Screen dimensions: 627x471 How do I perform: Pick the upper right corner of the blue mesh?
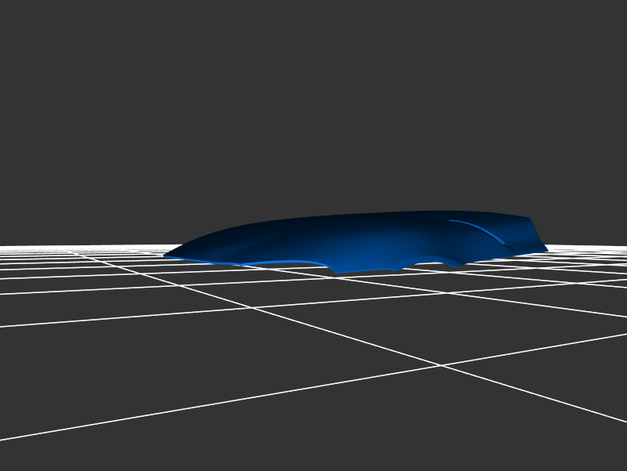pos(530,219)
